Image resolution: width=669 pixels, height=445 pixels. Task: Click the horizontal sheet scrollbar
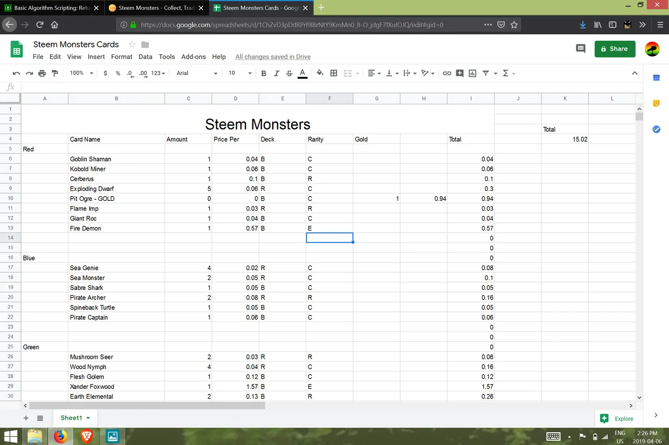pos(147,405)
